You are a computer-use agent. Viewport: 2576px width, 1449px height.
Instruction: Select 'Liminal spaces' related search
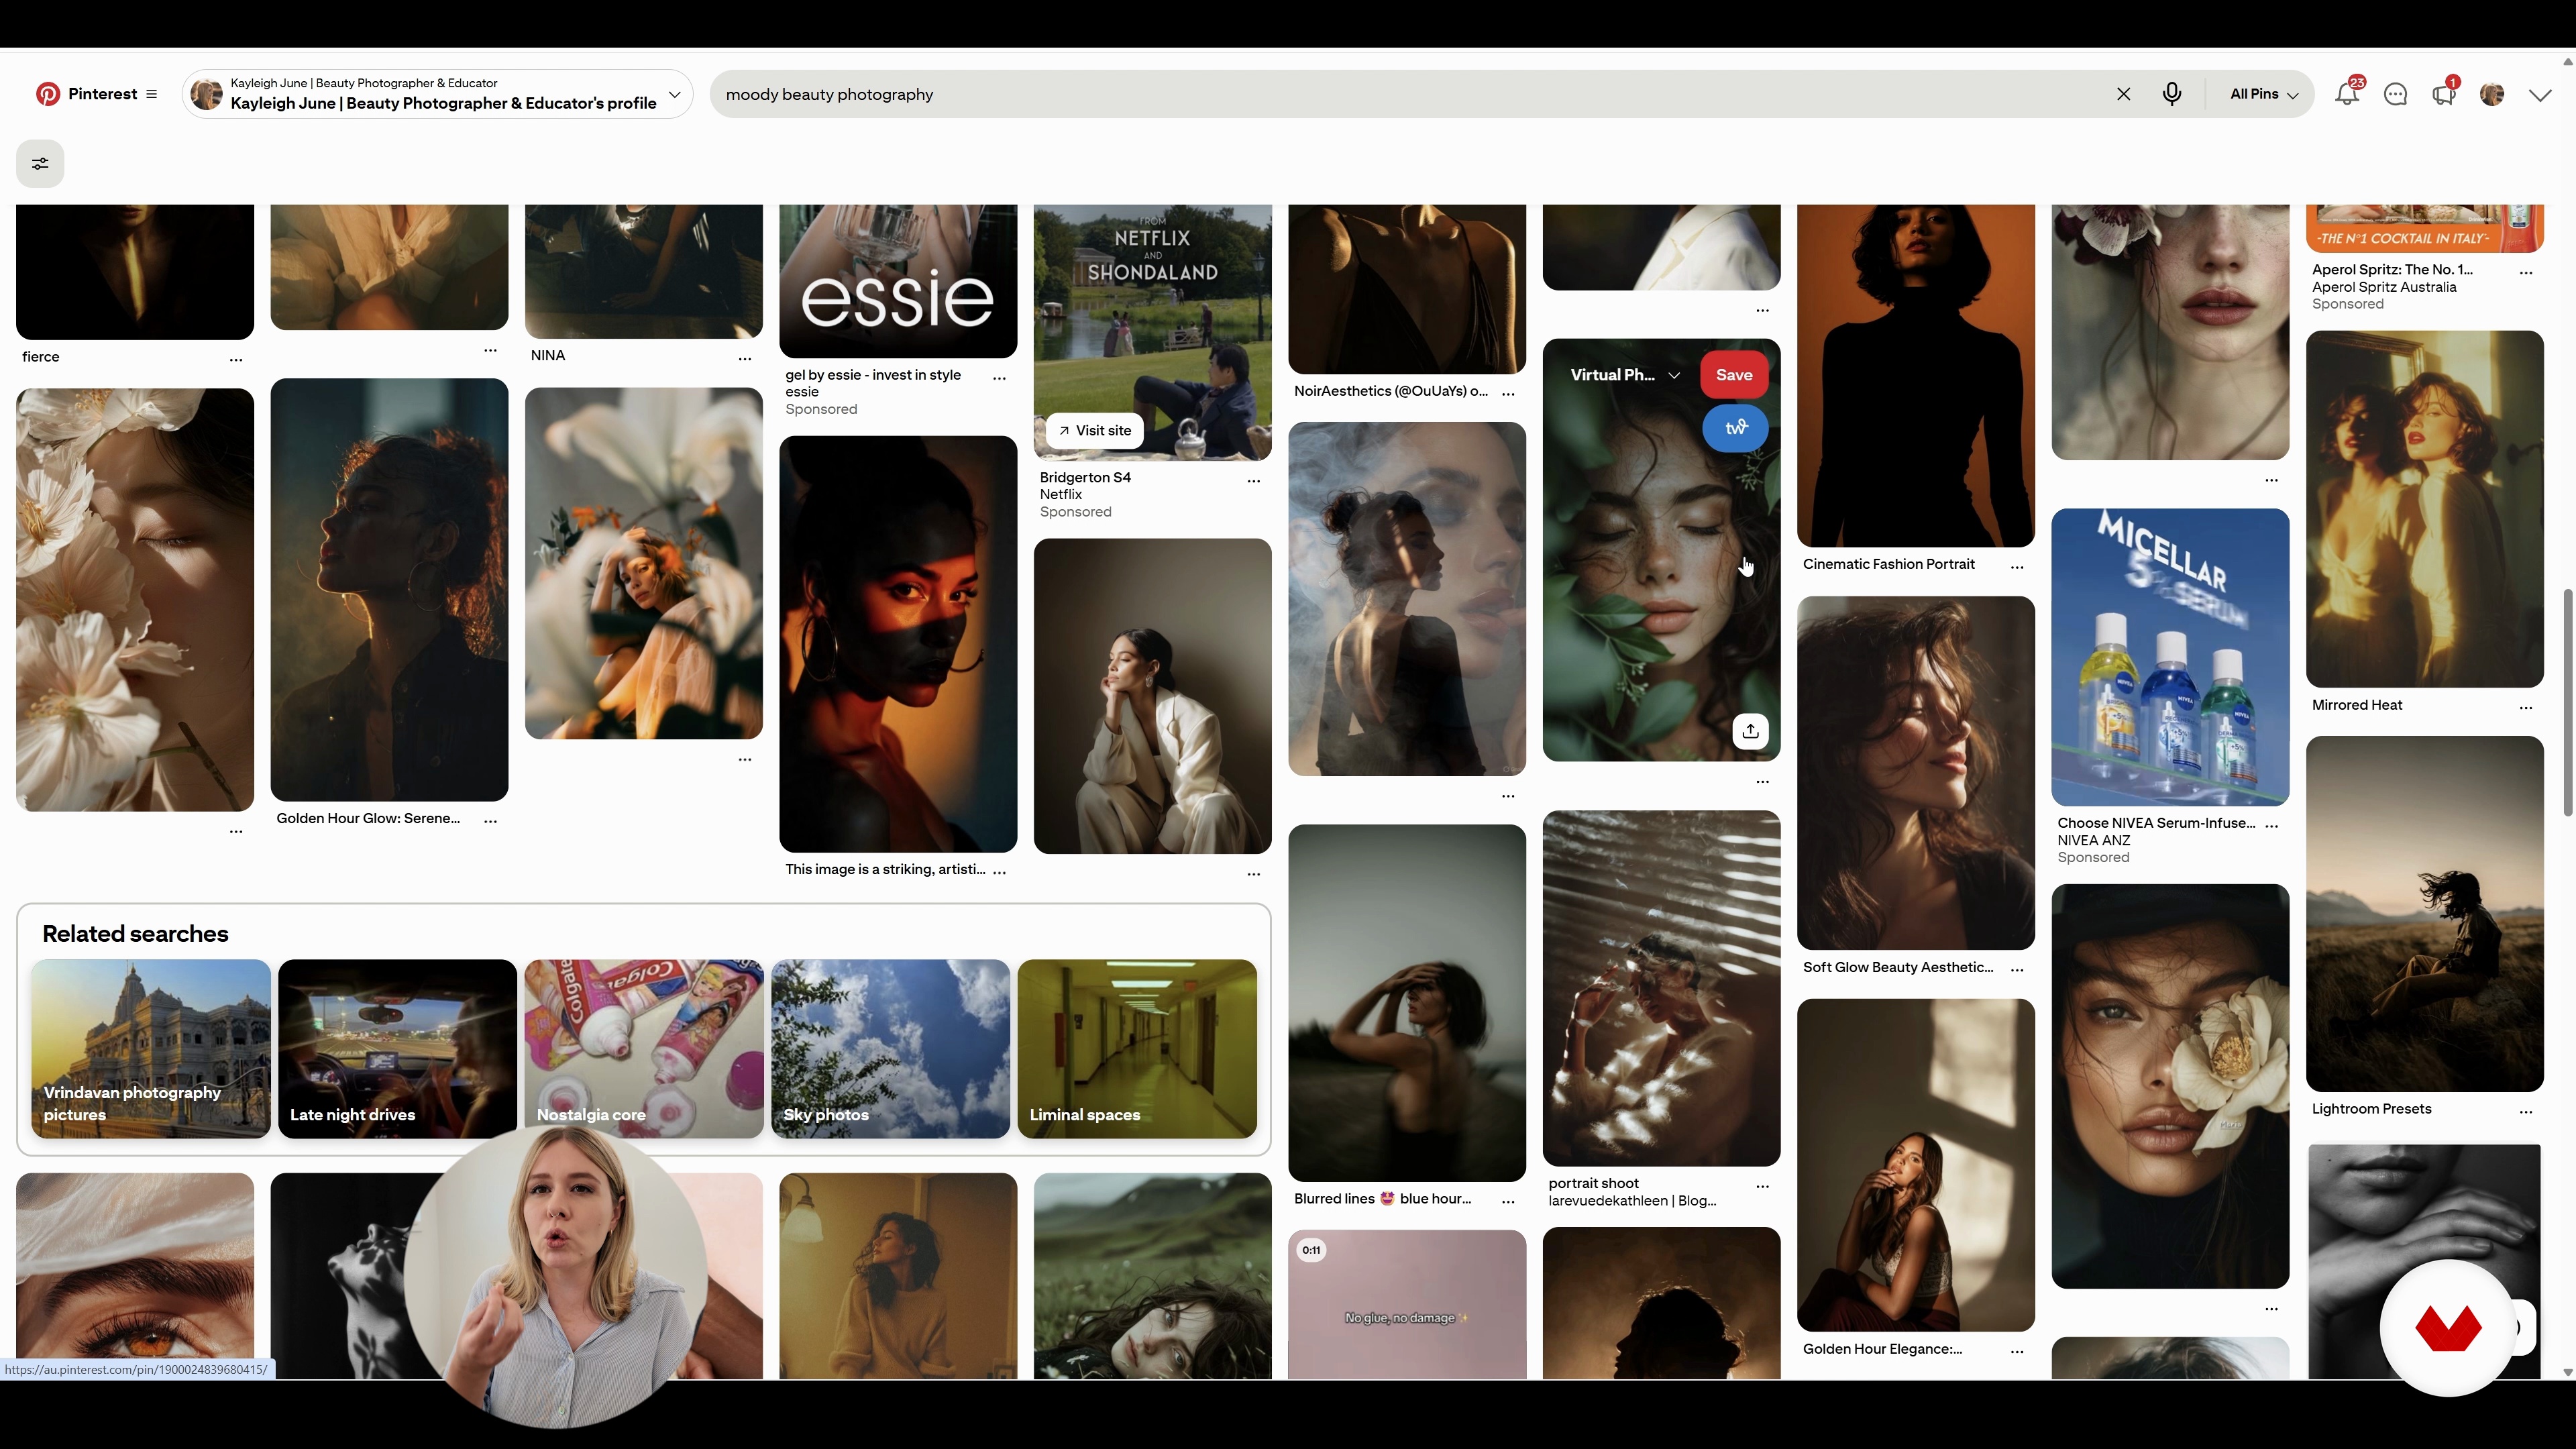[x=1137, y=1049]
